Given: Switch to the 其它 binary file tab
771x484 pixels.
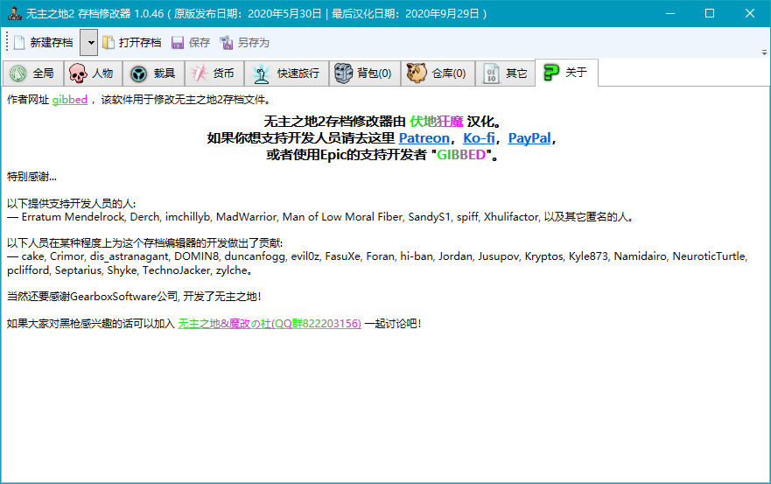Looking at the screenshot, I should 505,74.
